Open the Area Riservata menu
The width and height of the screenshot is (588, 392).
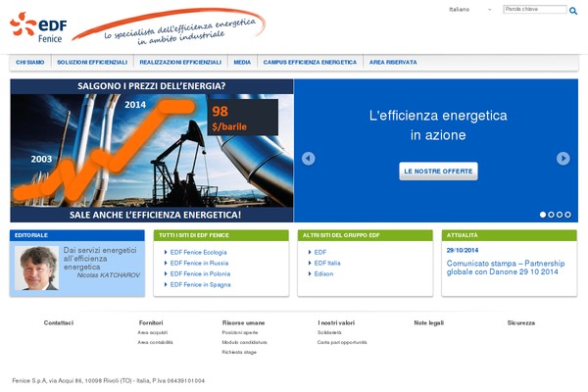393,63
